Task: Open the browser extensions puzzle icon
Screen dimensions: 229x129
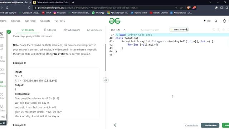Action: 216,8
